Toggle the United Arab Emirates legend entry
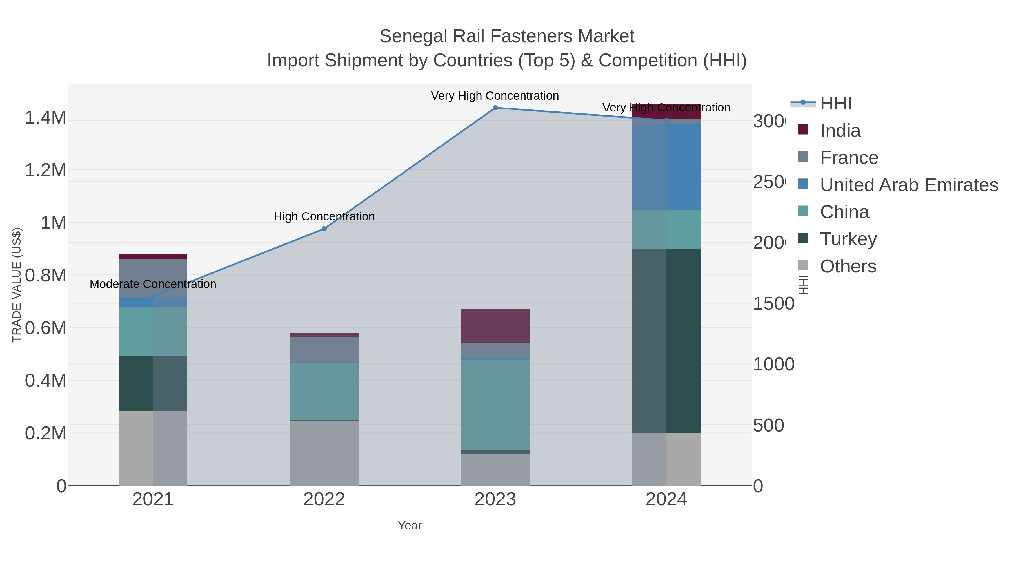1014x570 pixels. (x=898, y=184)
